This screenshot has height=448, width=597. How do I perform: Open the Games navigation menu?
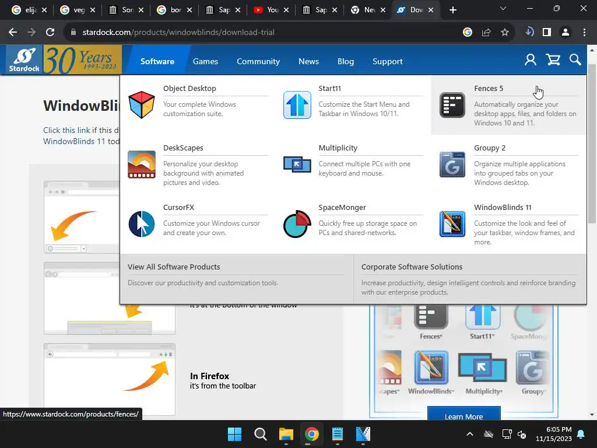pyautogui.click(x=205, y=61)
